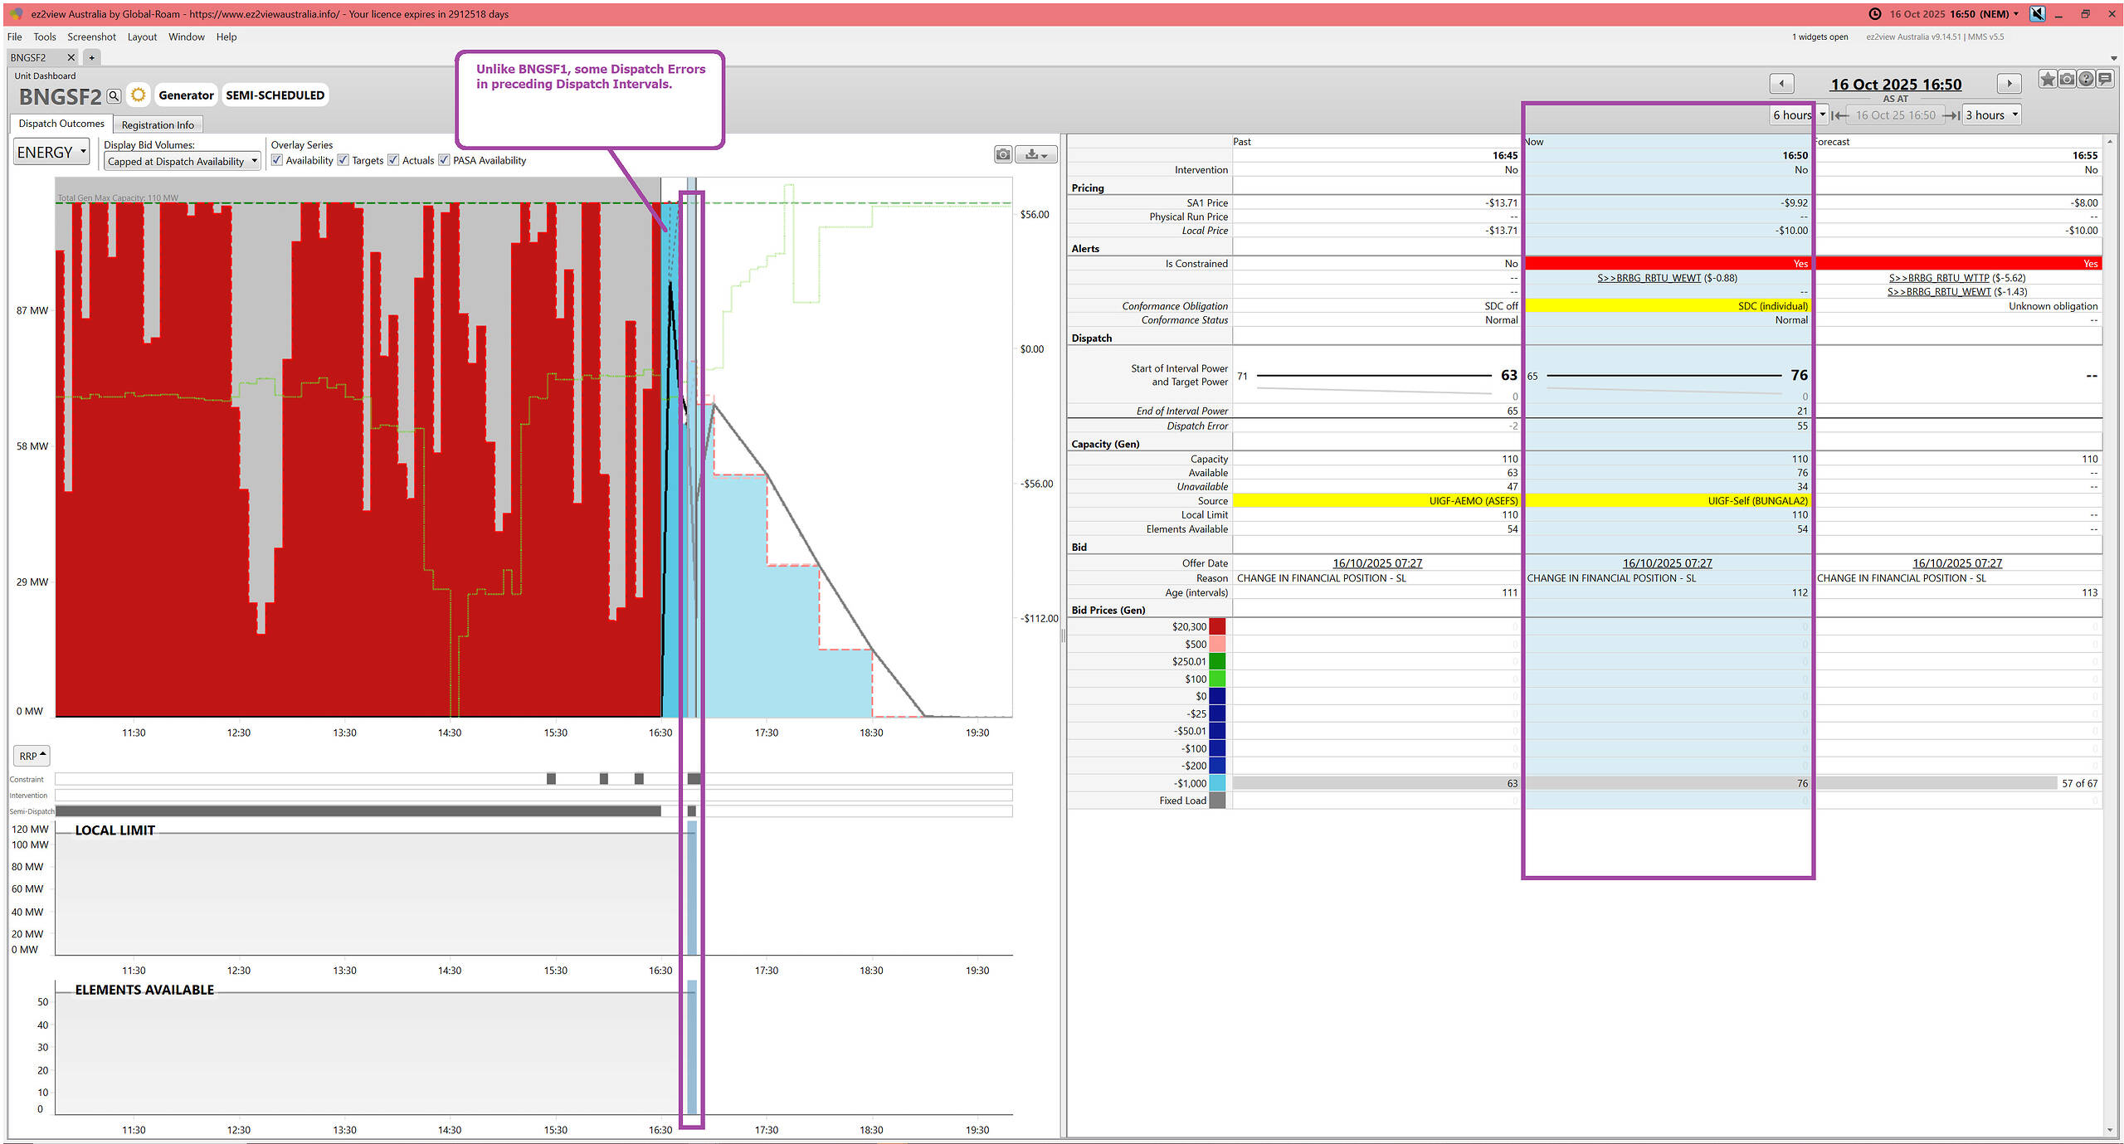
Task: Open the ENERGY commodity dropdown
Action: click(x=51, y=153)
